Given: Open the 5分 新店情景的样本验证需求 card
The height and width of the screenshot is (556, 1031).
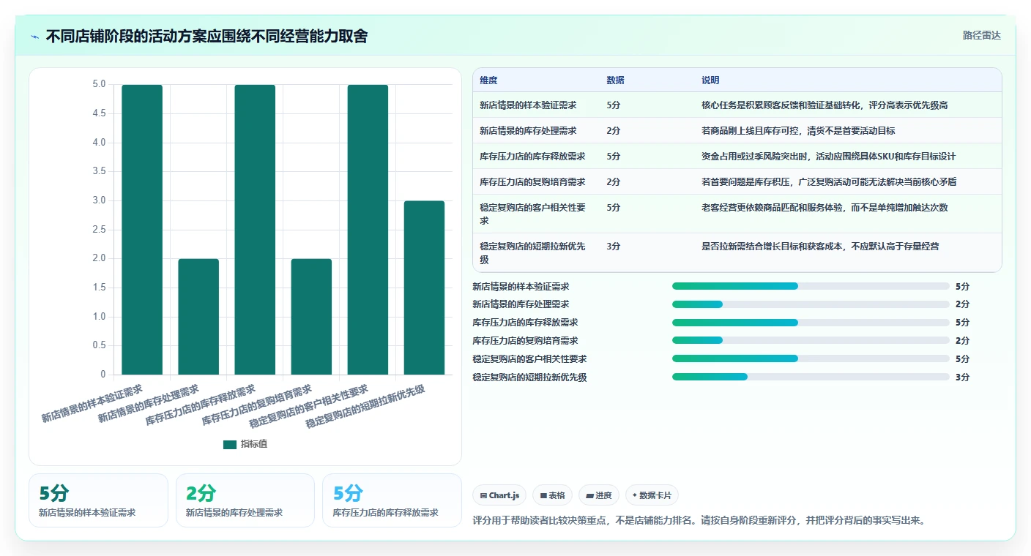Looking at the screenshot, I should pyautogui.click(x=98, y=500).
